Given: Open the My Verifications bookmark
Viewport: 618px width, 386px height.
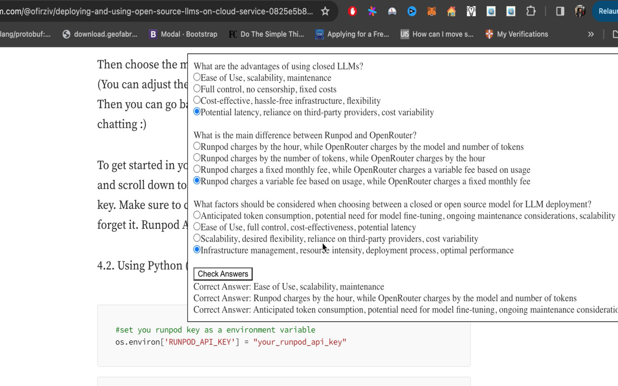Looking at the screenshot, I should pyautogui.click(x=517, y=34).
